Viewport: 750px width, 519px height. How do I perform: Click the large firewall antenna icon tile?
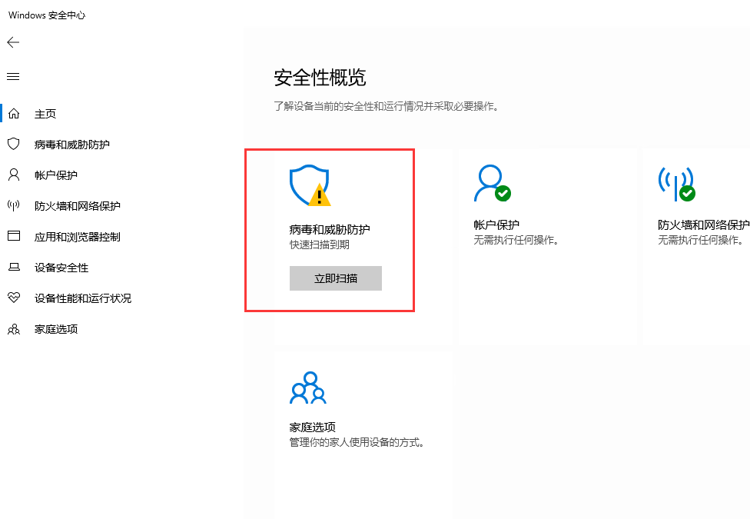click(x=676, y=184)
